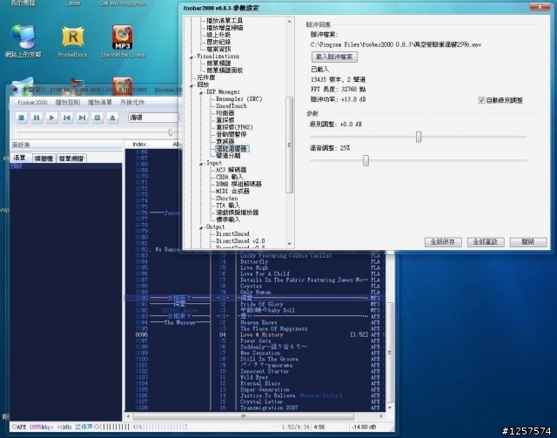Switch to the 簡單頻譜 tab
This screenshot has width=557, height=438.
point(71,158)
